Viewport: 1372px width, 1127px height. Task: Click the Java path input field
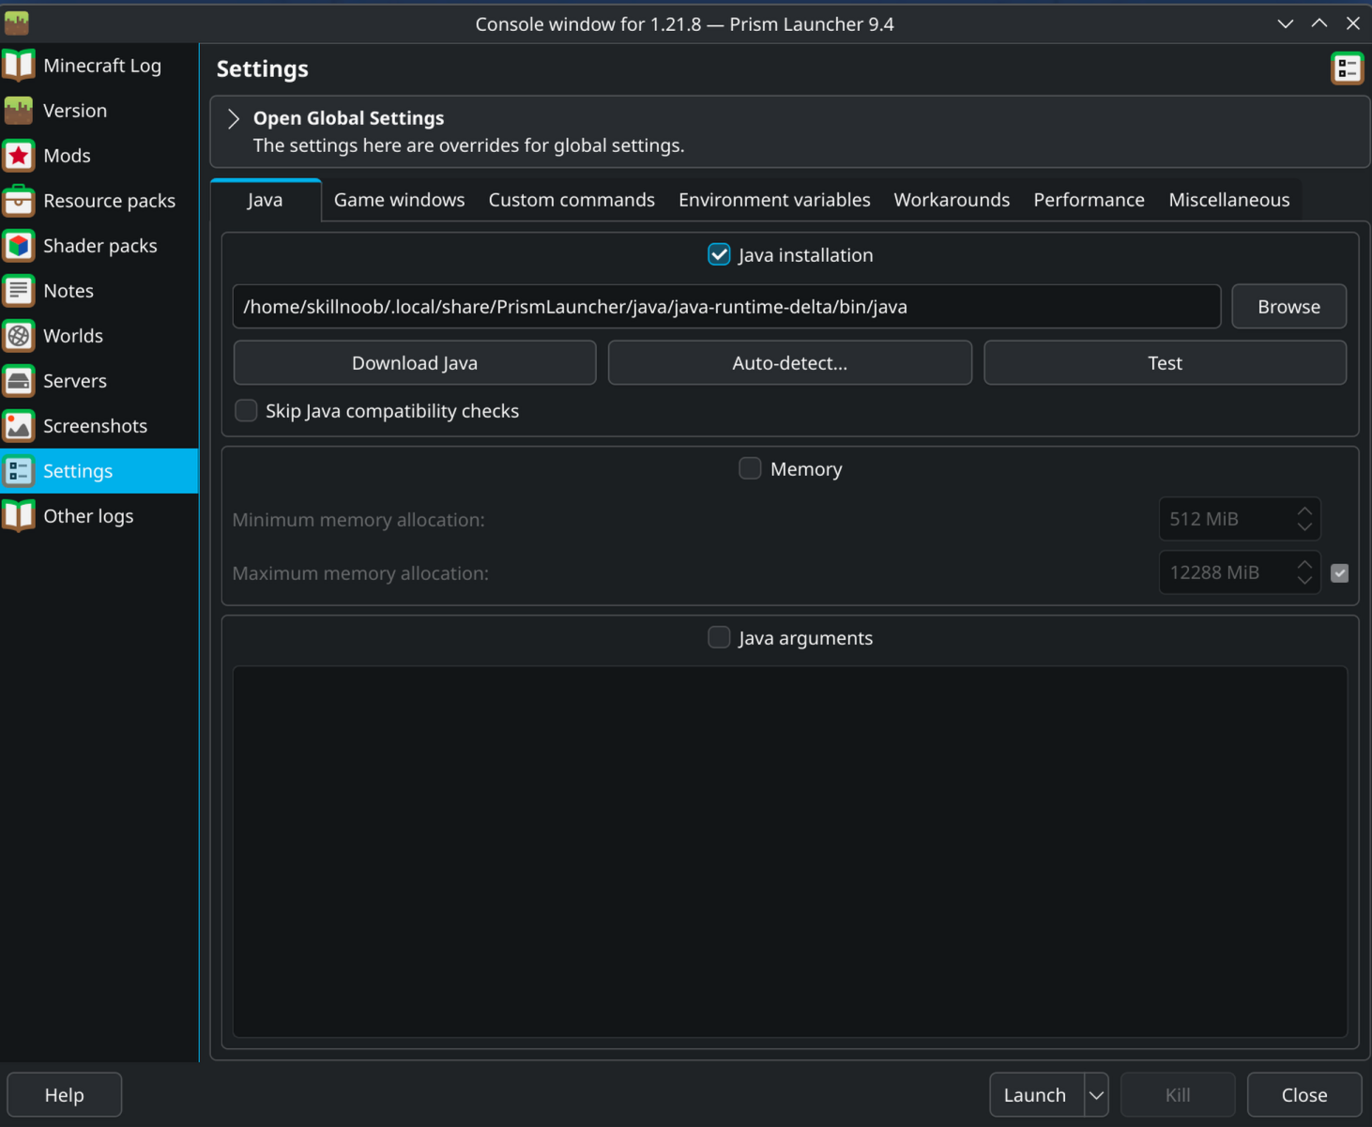pyautogui.click(x=726, y=307)
